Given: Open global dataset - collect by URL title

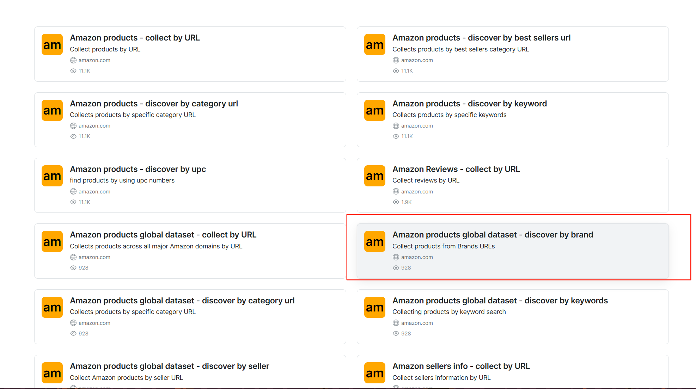Looking at the screenshot, I should pyautogui.click(x=163, y=235).
